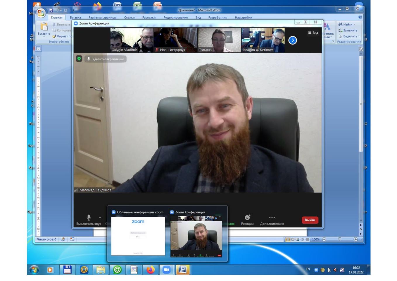Open the Вид layout menu in the Zoom window
The image size is (397, 281).
[313, 33]
